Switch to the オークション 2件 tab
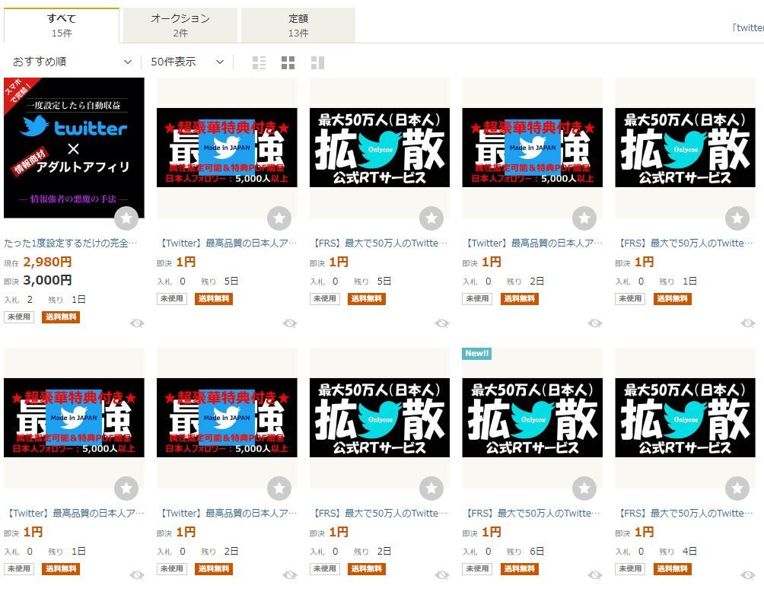Image resolution: width=764 pixels, height=595 pixels. tap(180, 25)
